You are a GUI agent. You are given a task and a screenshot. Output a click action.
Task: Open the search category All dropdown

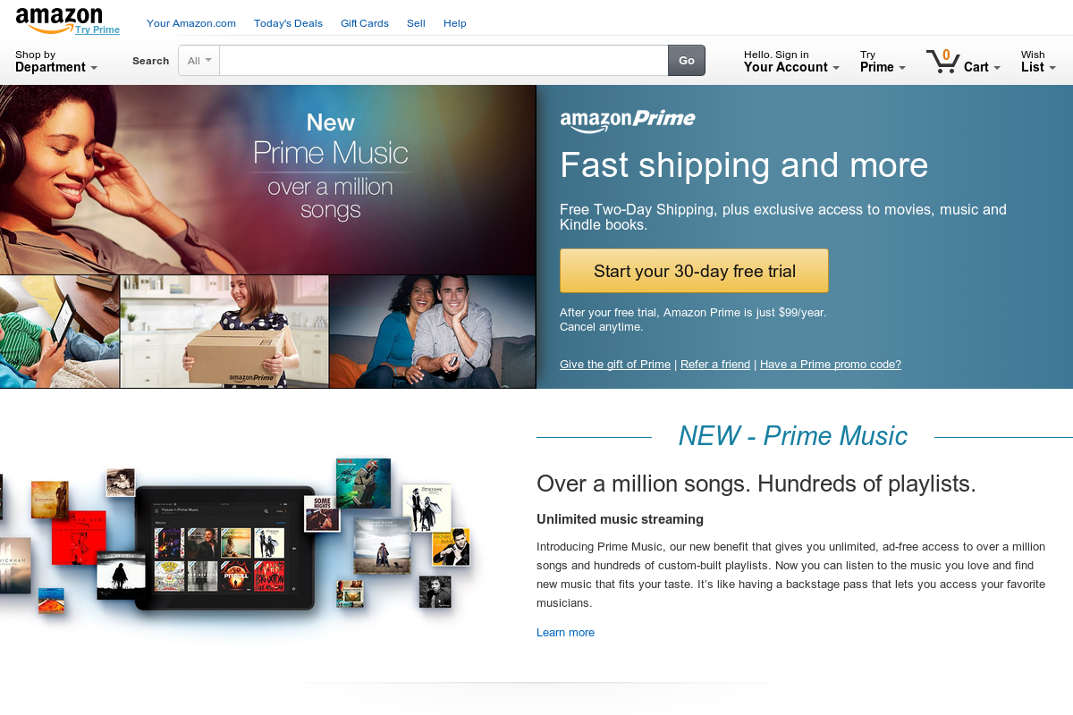click(199, 61)
